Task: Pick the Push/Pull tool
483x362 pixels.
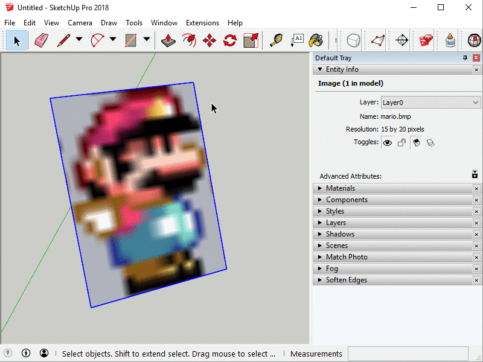Action: tap(168, 40)
